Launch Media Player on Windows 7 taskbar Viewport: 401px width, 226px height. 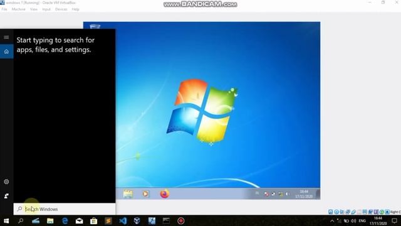click(x=145, y=194)
